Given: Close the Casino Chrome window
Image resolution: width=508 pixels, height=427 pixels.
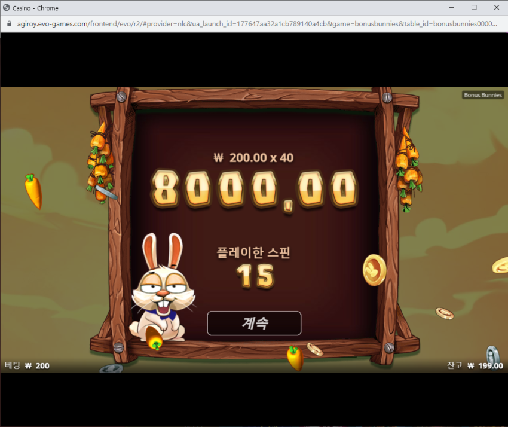Looking at the screenshot, I should (x=496, y=7).
